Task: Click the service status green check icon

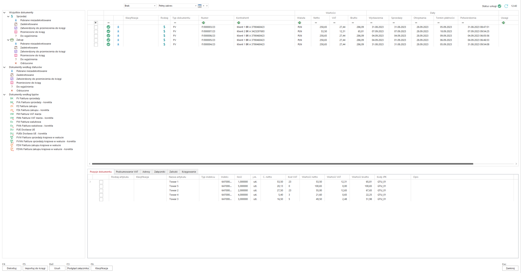Action: (500, 6)
